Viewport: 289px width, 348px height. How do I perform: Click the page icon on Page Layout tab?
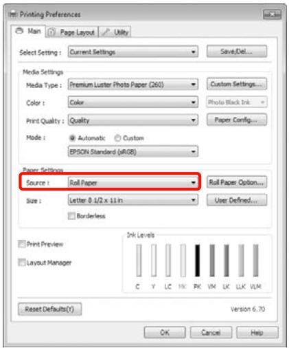(52, 32)
